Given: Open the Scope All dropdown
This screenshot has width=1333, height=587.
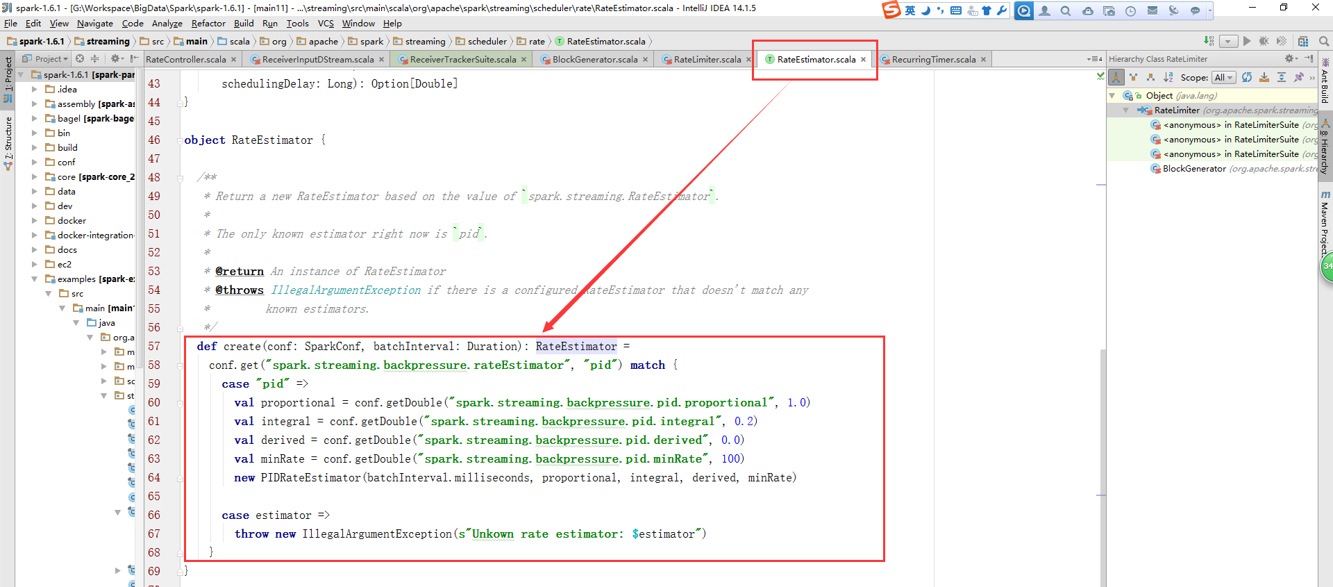Looking at the screenshot, I should (1224, 77).
